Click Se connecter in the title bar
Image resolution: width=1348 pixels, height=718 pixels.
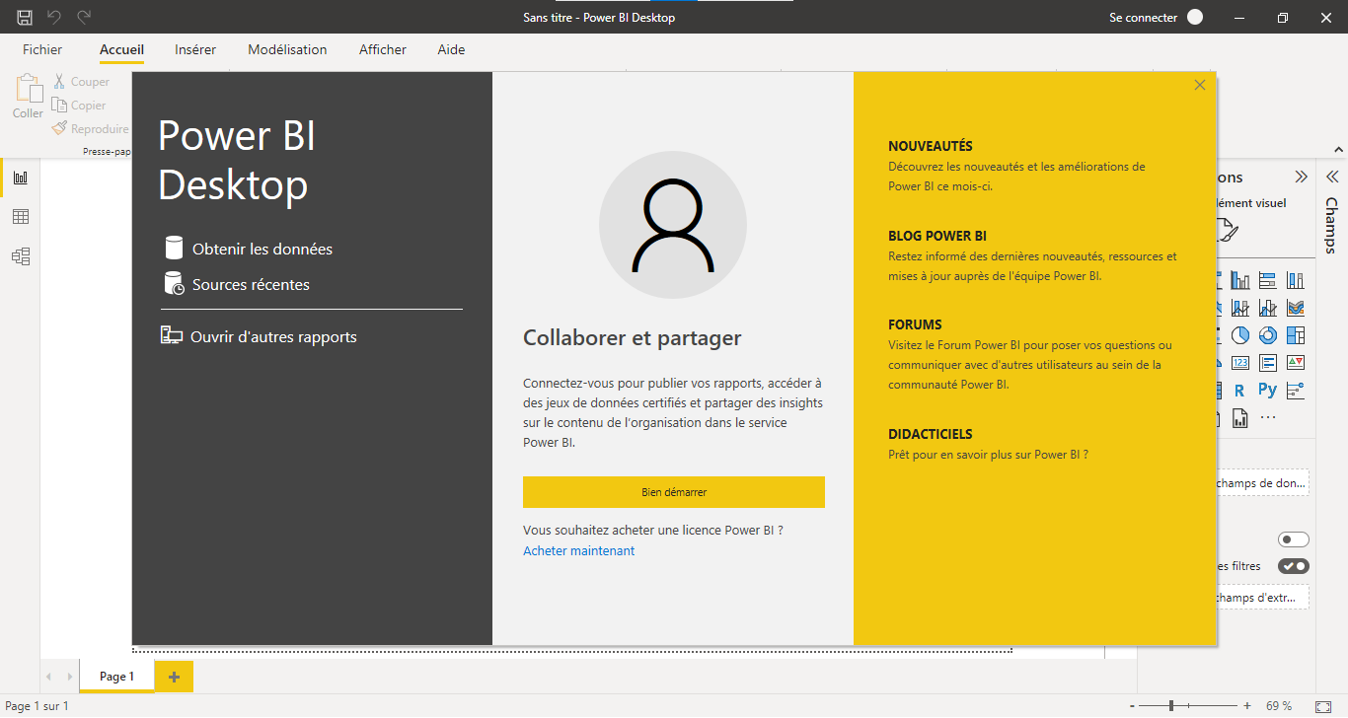[1143, 18]
